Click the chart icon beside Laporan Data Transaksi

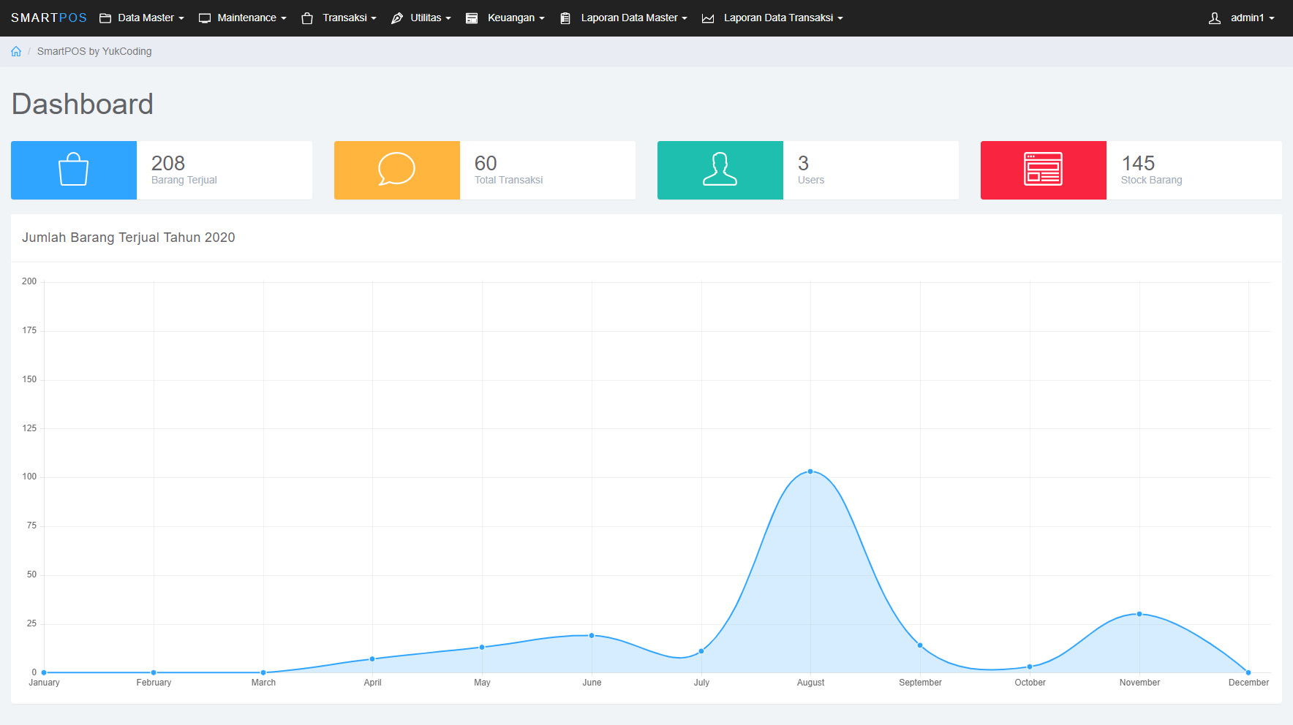point(708,18)
